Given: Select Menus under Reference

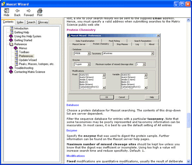Looking at the screenshot, I should [23, 48].
